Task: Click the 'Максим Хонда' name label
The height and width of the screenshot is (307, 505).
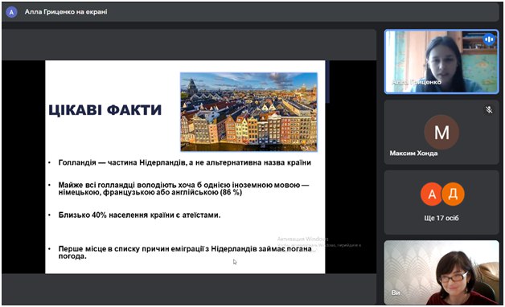Action: 413,153
